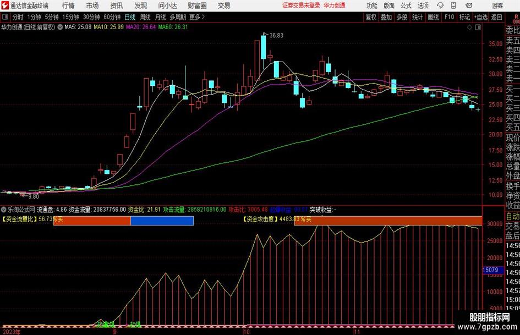This screenshot has width=520, height=335.
Task: Open the 乐淘公式网 indicator dropdown arrow
Action: tap(4, 210)
